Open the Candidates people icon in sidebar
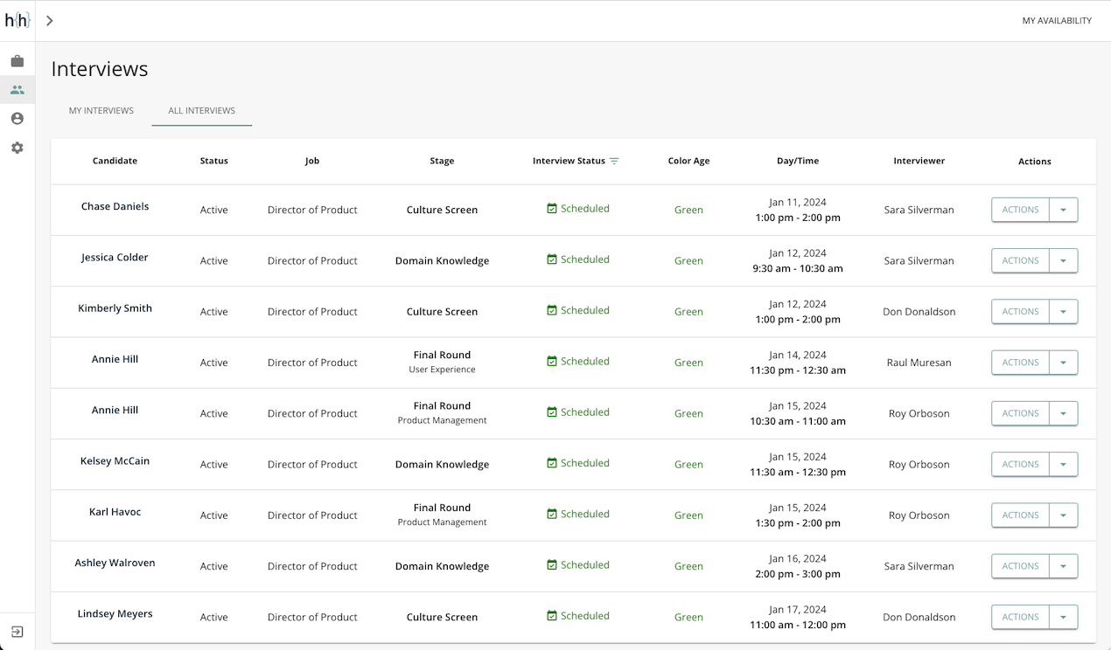This screenshot has height=650, width=1111. (17, 90)
